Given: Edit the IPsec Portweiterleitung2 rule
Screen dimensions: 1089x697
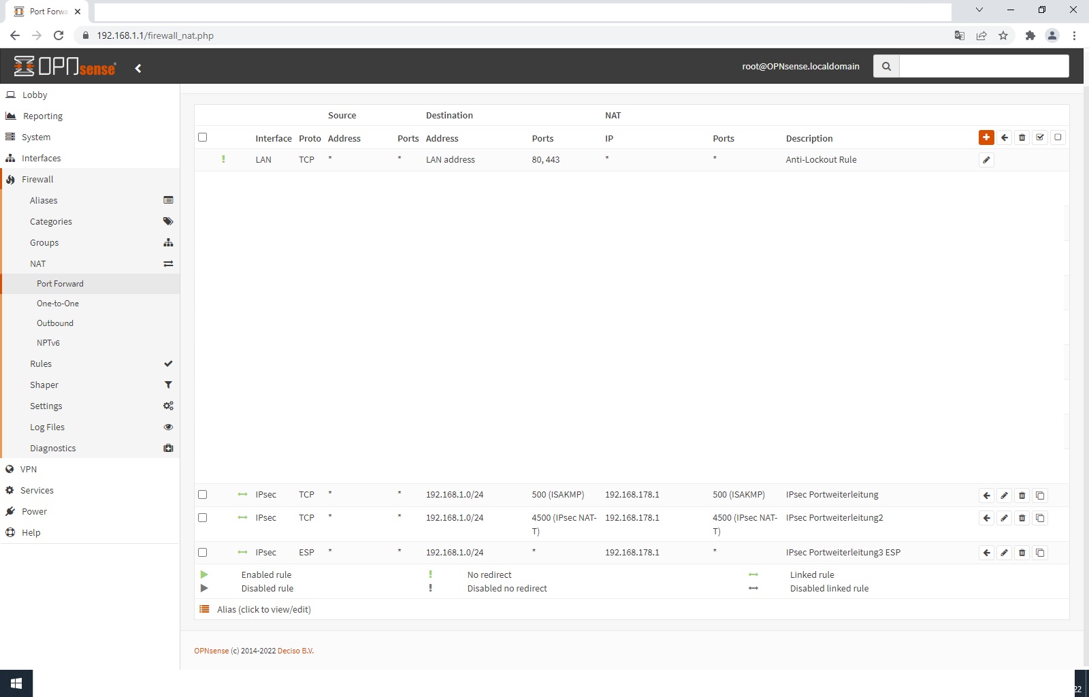Looking at the screenshot, I should click(1004, 518).
